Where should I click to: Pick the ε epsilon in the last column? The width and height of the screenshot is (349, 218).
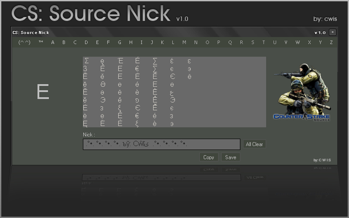pos(189,61)
